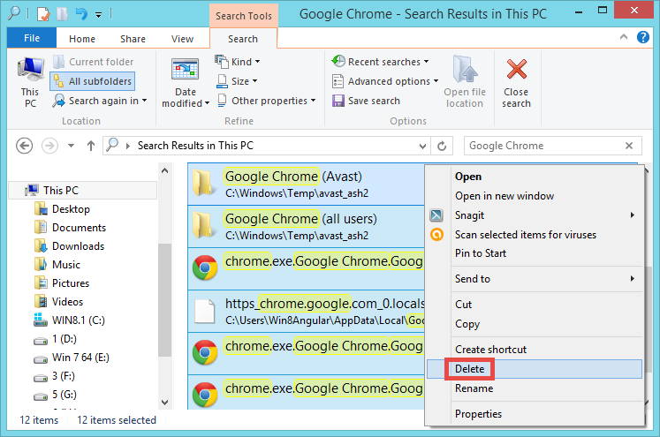The height and width of the screenshot is (437, 660).
Task: Click the red Close search icon
Action: [x=517, y=70]
